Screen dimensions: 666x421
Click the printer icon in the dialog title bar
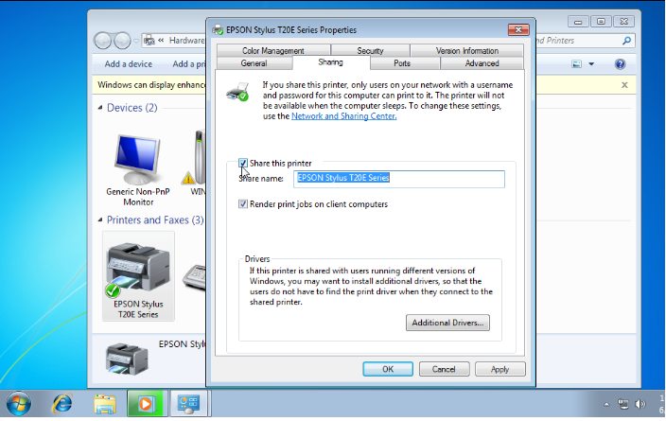[x=218, y=29]
